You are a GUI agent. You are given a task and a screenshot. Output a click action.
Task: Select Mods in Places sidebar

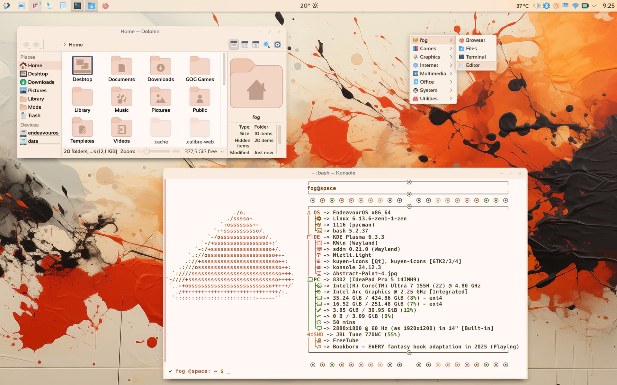click(40, 107)
